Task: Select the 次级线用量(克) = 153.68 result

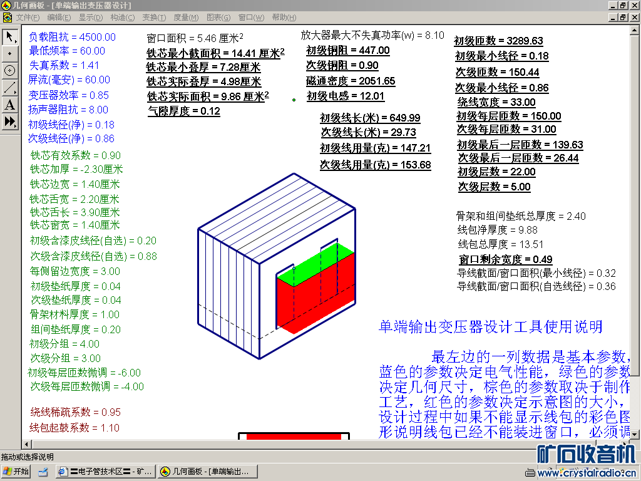Action: (376, 165)
